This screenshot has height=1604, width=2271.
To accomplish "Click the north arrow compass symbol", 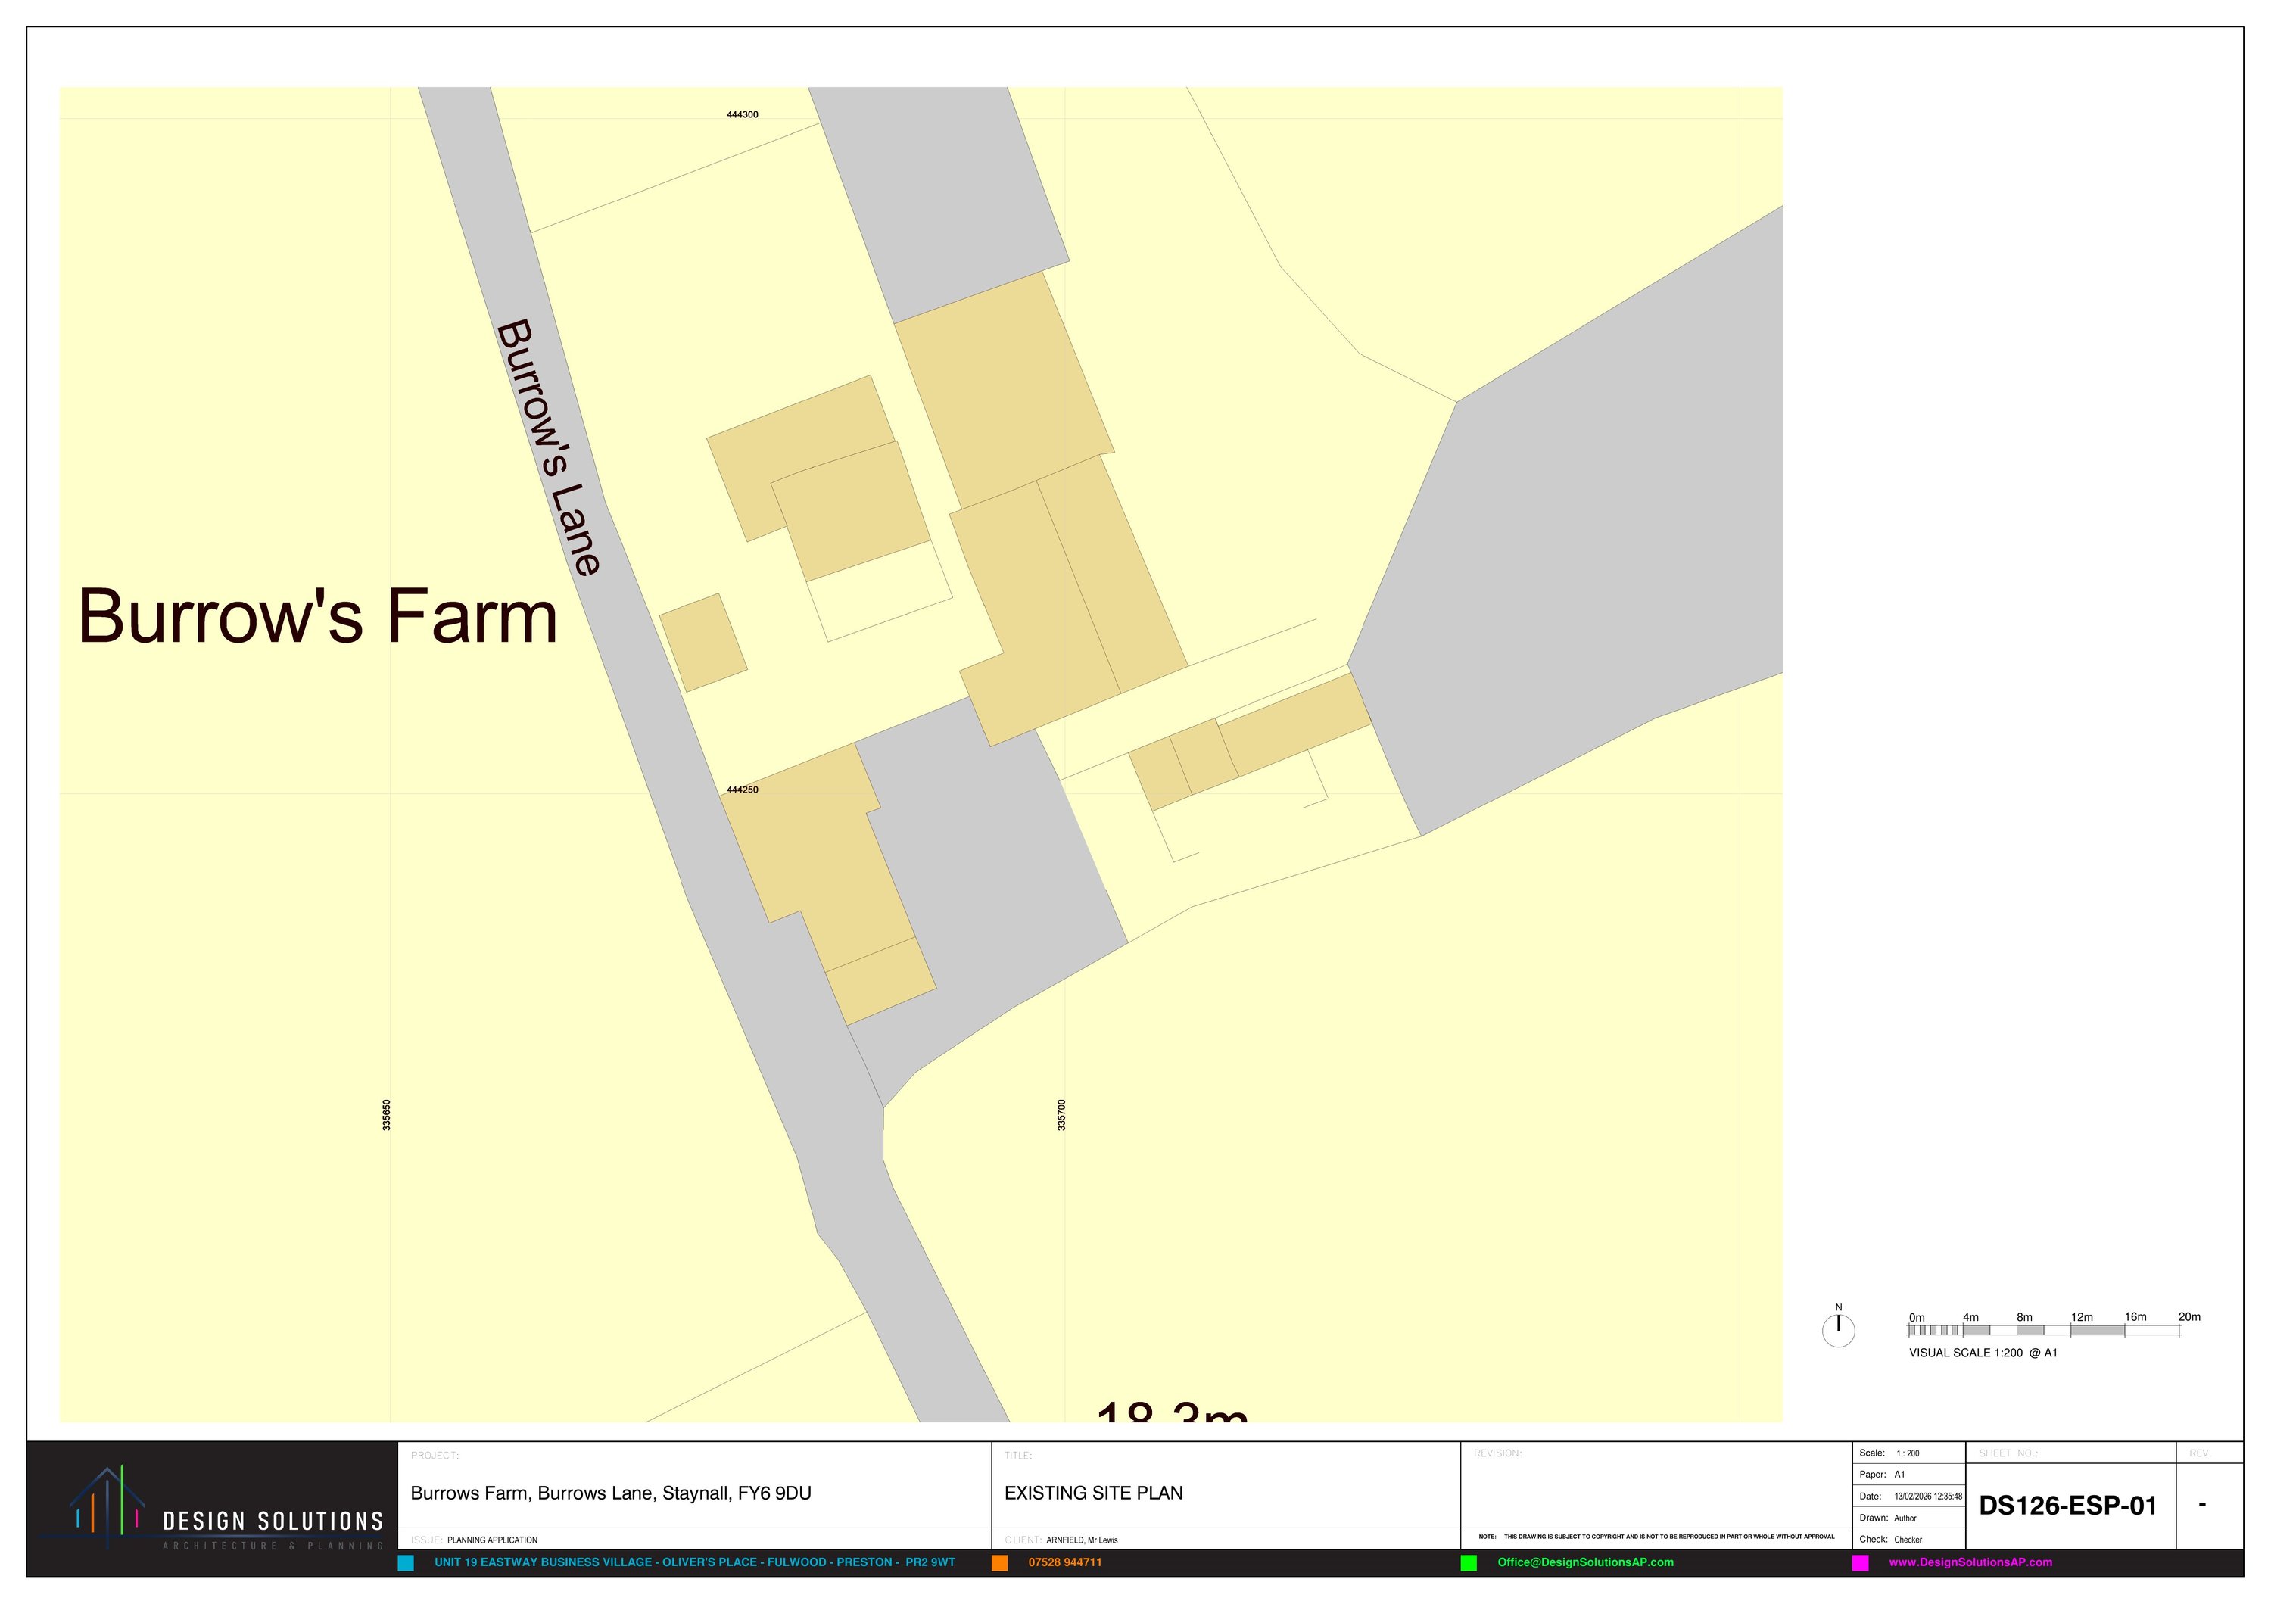I will (x=1838, y=1329).
